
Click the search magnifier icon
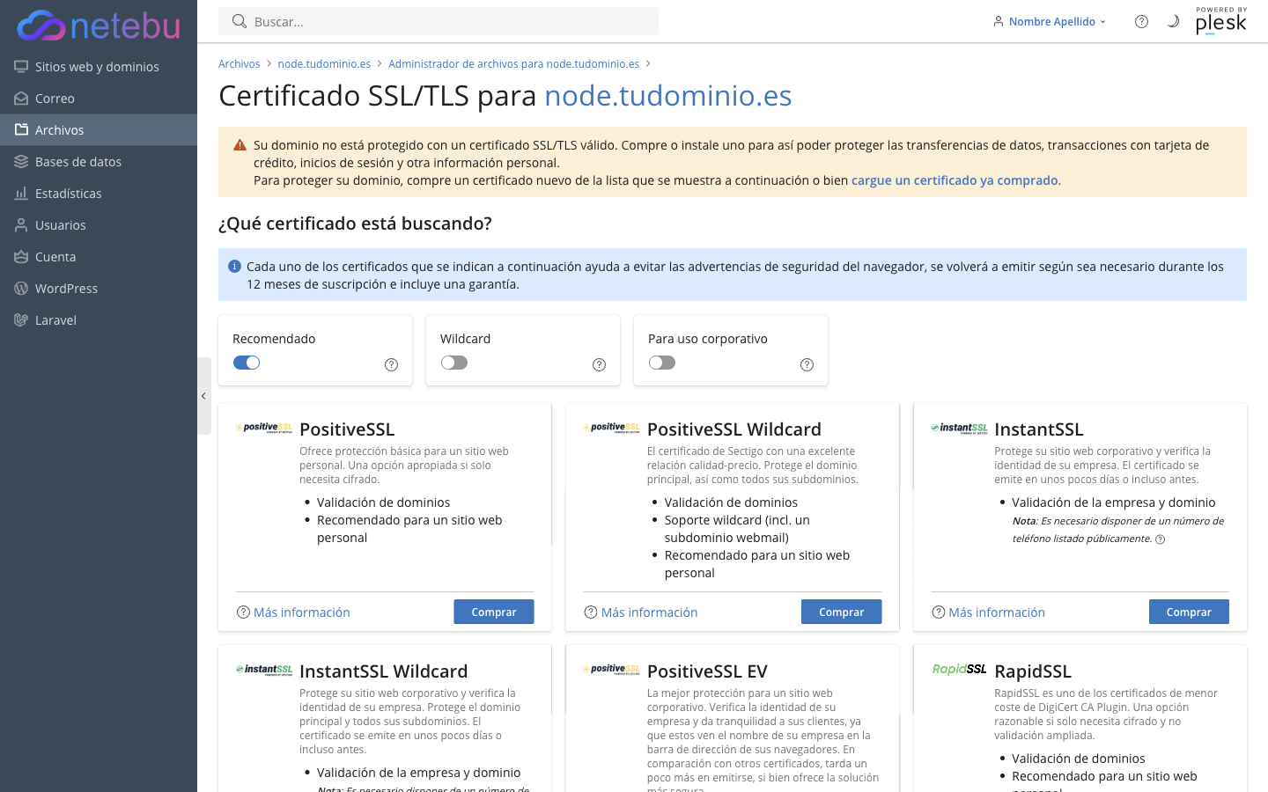(239, 21)
